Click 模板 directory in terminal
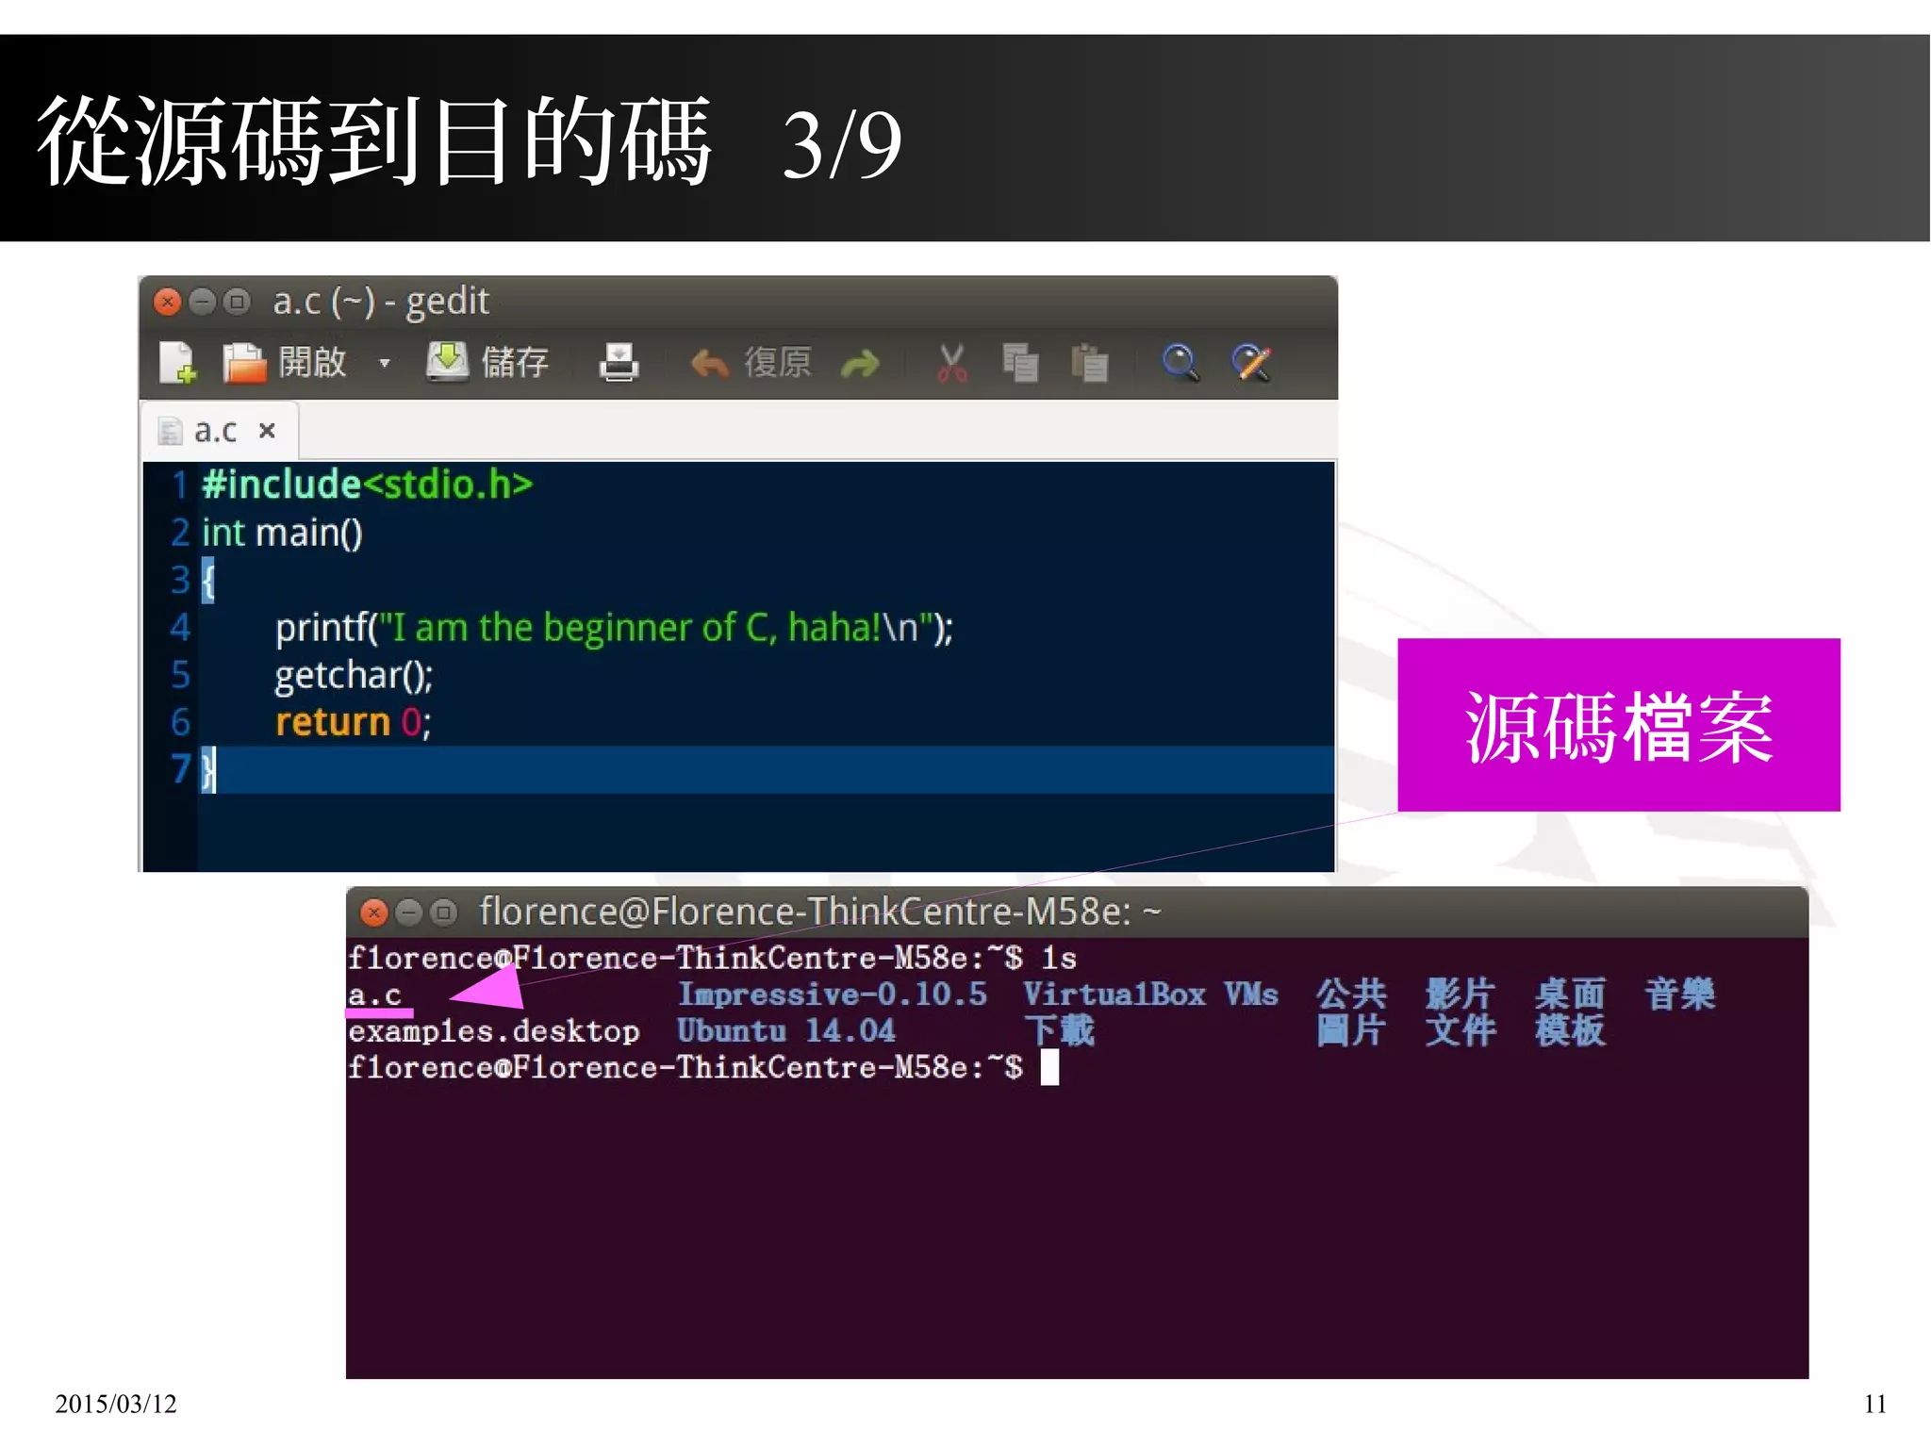This screenshot has width=1931, height=1447. click(1570, 1030)
